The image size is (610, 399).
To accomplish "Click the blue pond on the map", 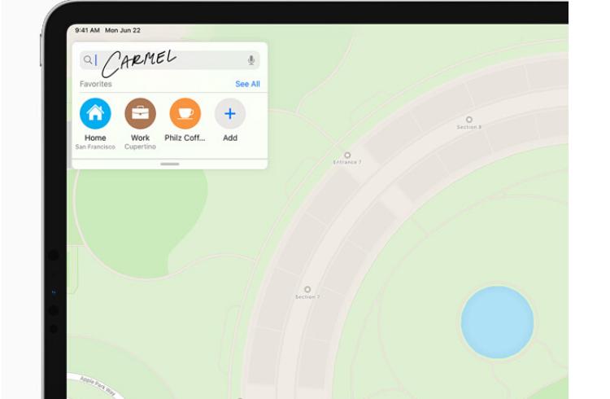I will point(497,322).
